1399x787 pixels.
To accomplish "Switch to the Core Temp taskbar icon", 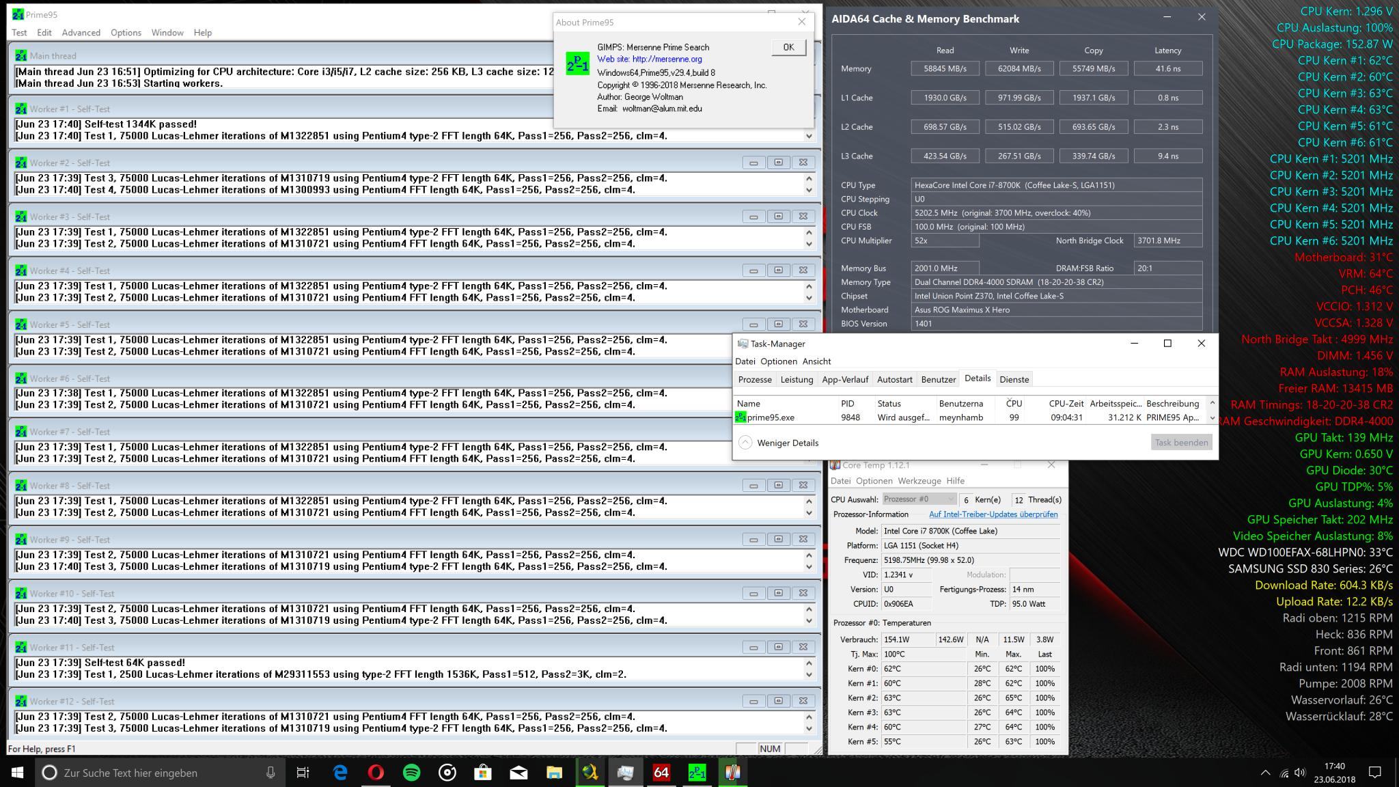I will click(x=732, y=773).
